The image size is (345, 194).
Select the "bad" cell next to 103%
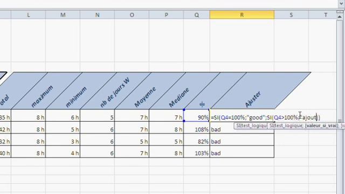coord(242,151)
